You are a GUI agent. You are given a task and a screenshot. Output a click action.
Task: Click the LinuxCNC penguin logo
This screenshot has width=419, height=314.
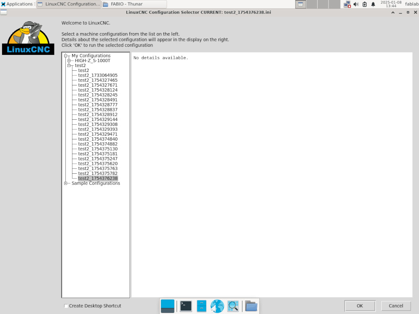tap(28, 38)
